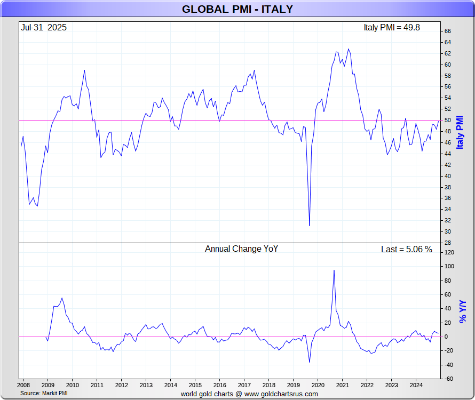Image resolution: width=475 pixels, height=400 pixels.
Task: Click the 2017 x-axis year label
Action: coord(244,385)
